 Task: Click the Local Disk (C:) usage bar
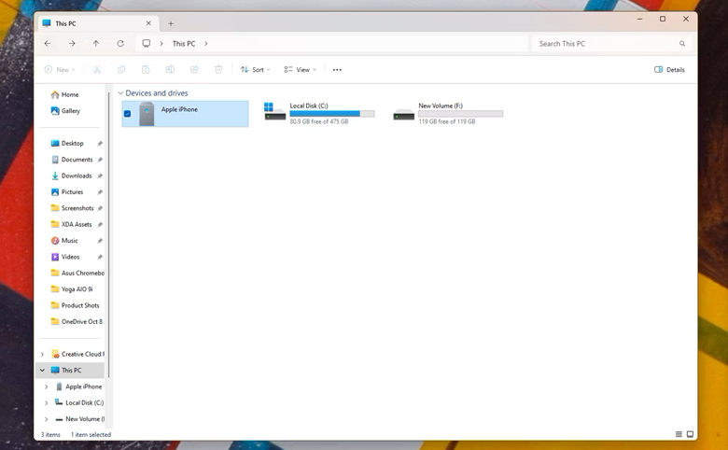[332, 114]
